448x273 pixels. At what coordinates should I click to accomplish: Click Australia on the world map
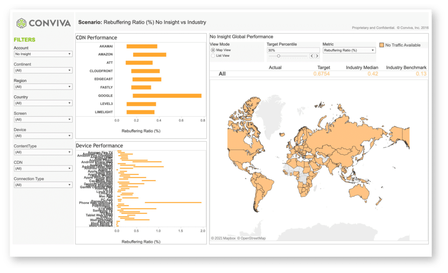tap(360, 192)
